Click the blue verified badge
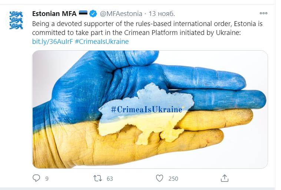The height and width of the screenshot is (190, 281). pos(93,14)
